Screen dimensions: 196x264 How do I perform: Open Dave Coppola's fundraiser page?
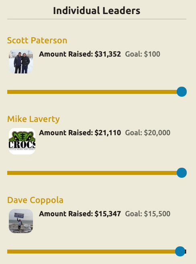(35, 200)
